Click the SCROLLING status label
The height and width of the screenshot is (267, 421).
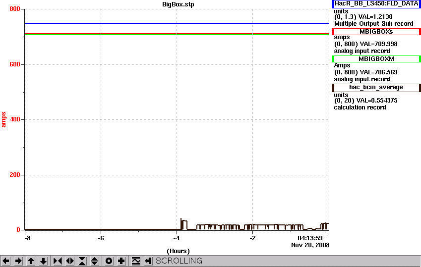(x=179, y=261)
